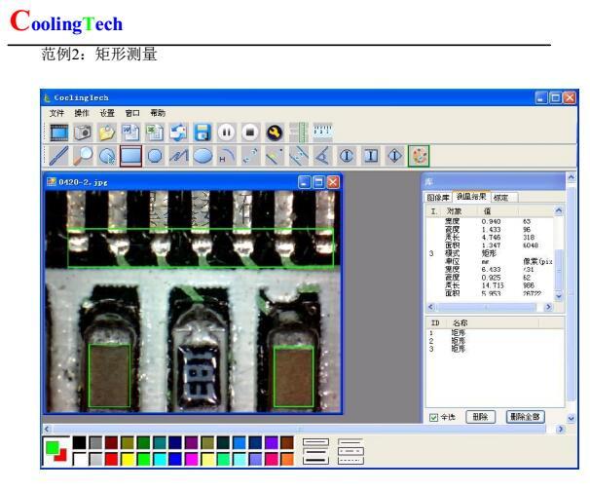
Task: Click the image refresh arrows icon
Action: click(x=178, y=132)
